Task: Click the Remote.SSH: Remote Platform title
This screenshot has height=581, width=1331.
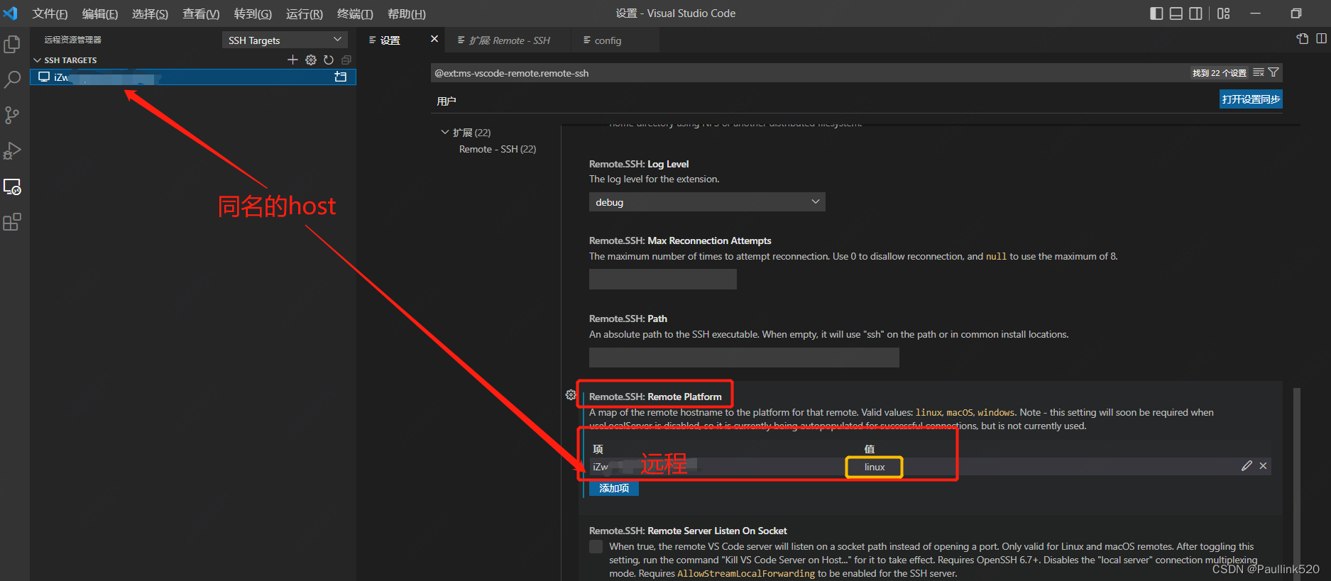Action: click(655, 397)
